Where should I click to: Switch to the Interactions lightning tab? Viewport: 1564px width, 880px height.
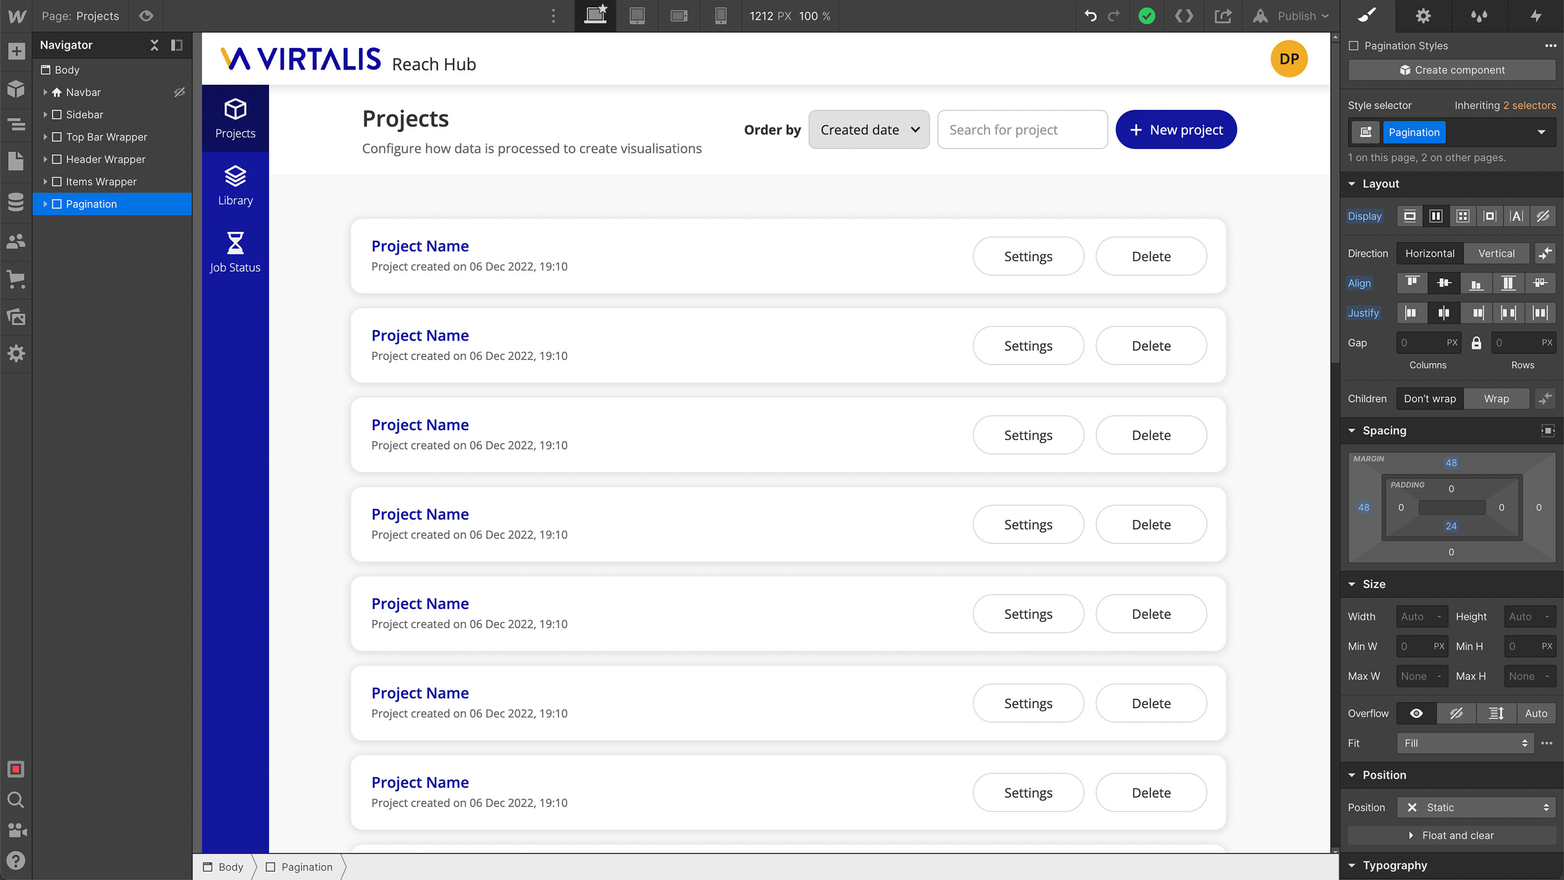tap(1535, 16)
